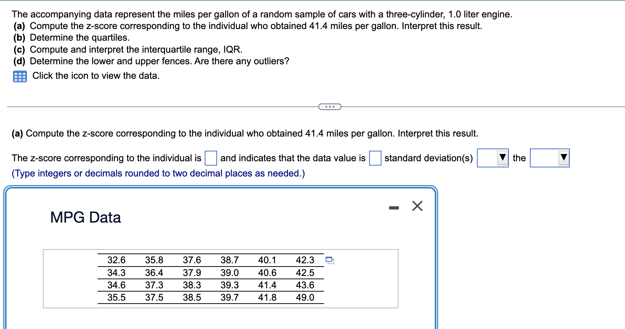The width and height of the screenshot is (625, 329).
Task: Click the rounding instruction in blue text
Action: point(158,173)
